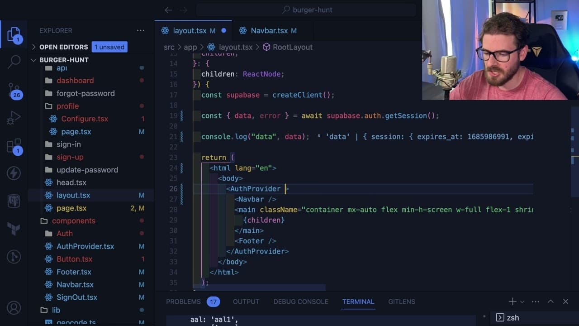
Task: Open Footer.tsx file
Action: (x=74, y=272)
